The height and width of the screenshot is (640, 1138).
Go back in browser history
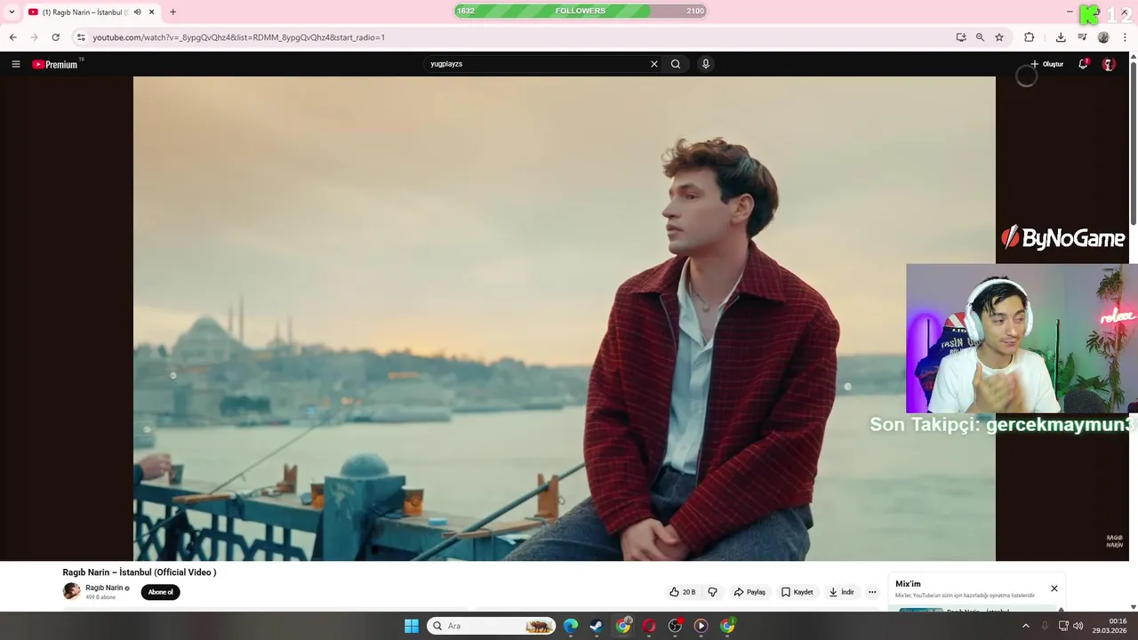[x=12, y=37]
